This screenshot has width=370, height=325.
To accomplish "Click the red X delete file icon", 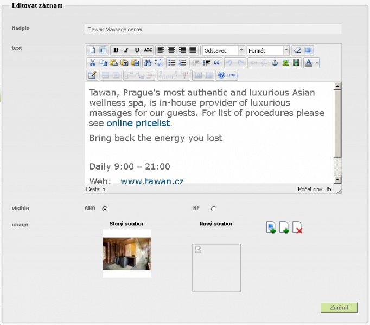I will click(x=297, y=227).
